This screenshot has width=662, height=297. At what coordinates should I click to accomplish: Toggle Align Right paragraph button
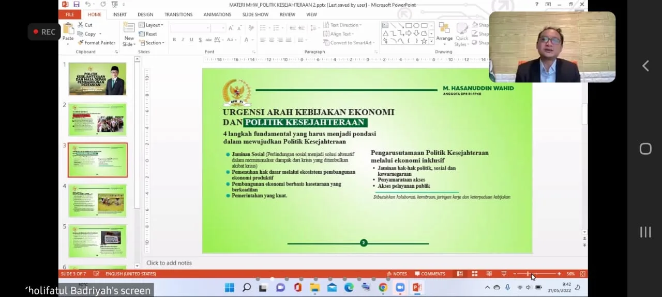tap(280, 40)
